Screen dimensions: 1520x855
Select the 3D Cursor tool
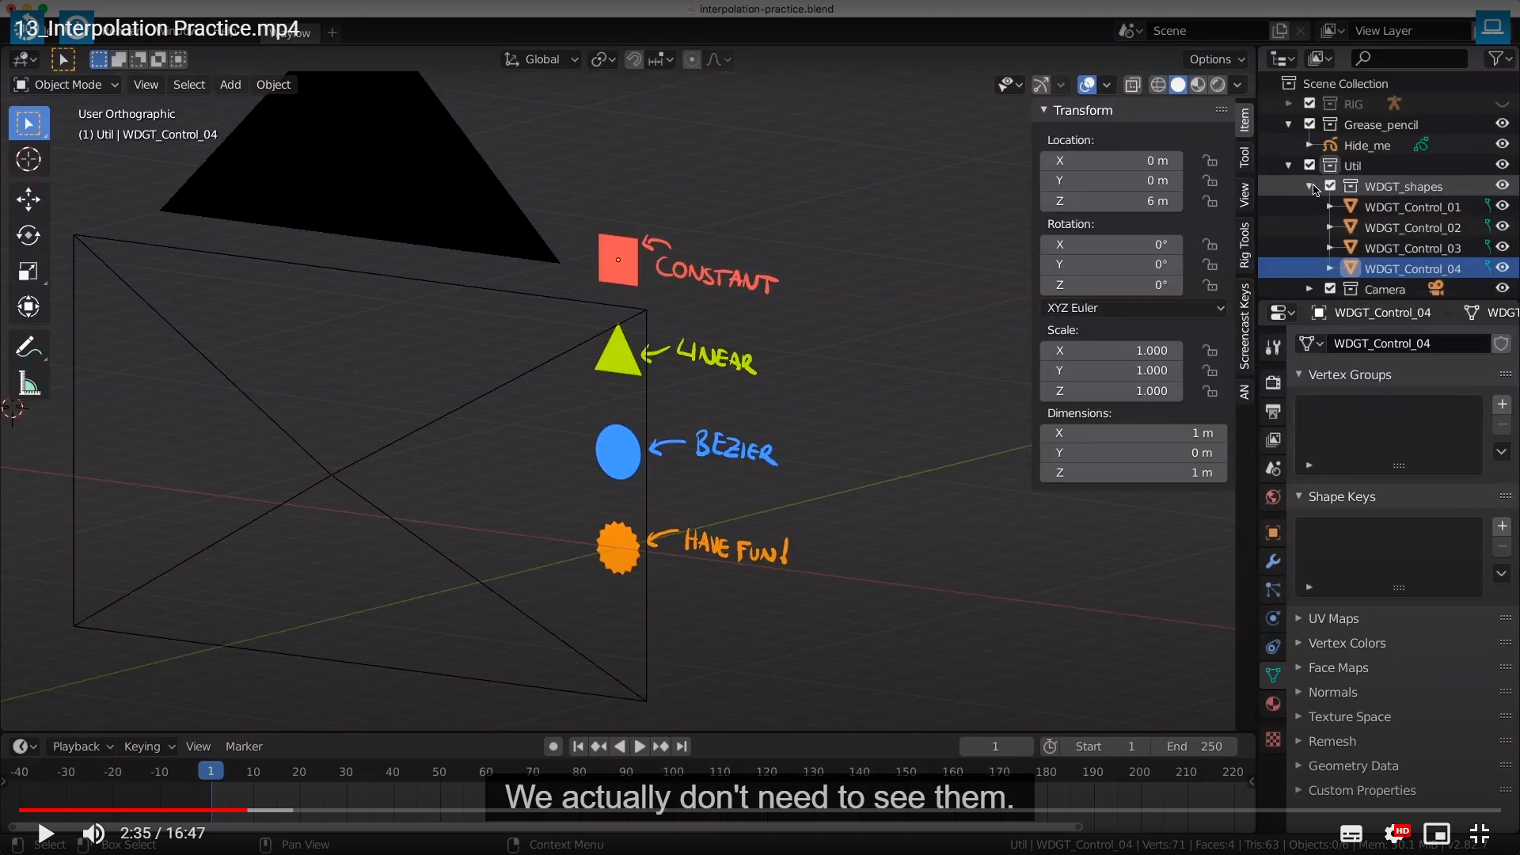[x=28, y=160]
